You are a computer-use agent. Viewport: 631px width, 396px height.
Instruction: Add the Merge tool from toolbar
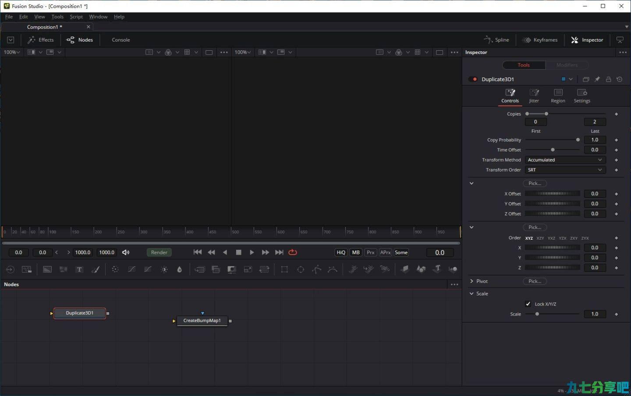pyautogui.click(x=200, y=270)
